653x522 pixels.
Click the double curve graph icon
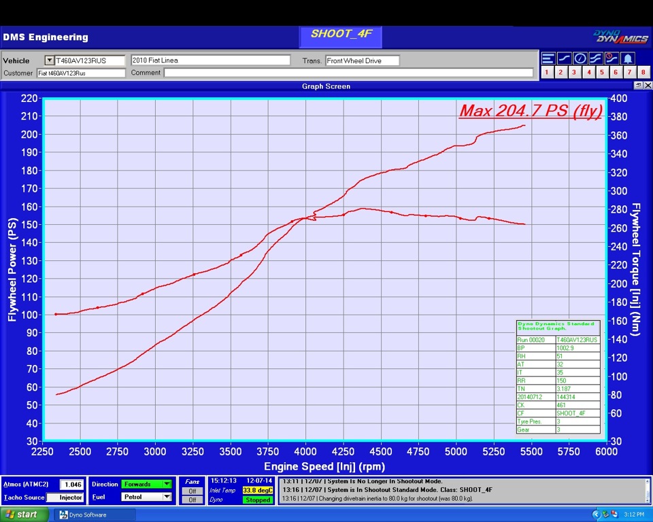pyautogui.click(x=595, y=58)
